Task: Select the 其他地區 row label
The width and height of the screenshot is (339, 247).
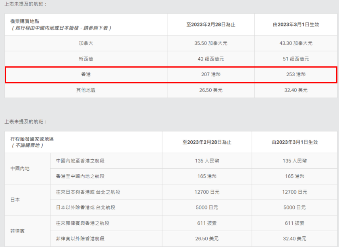Action: tap(86, 90)
